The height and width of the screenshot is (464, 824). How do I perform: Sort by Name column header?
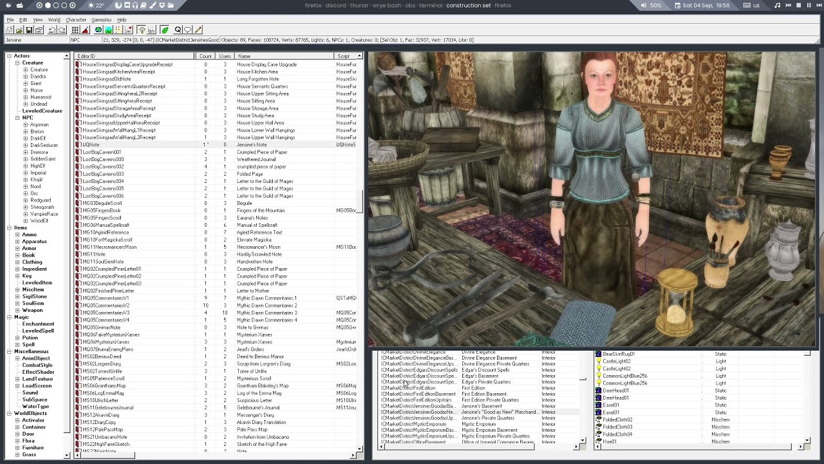click(x=284, y=56)
